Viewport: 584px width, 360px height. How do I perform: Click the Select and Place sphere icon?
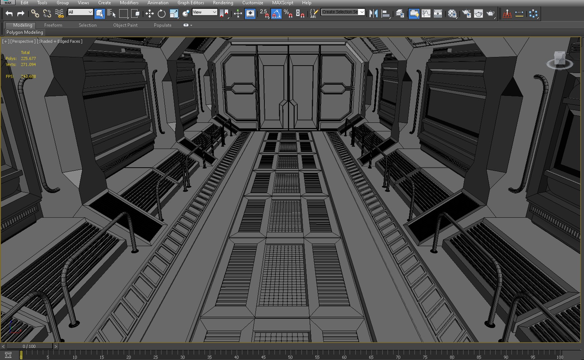click(x=186, y=14)
